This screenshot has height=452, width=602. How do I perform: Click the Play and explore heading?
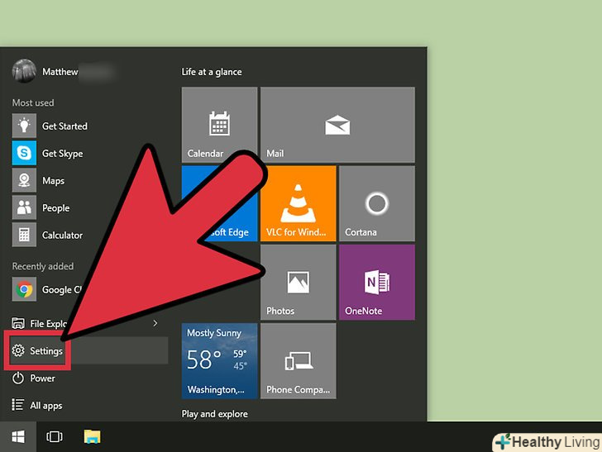point(215,414)
